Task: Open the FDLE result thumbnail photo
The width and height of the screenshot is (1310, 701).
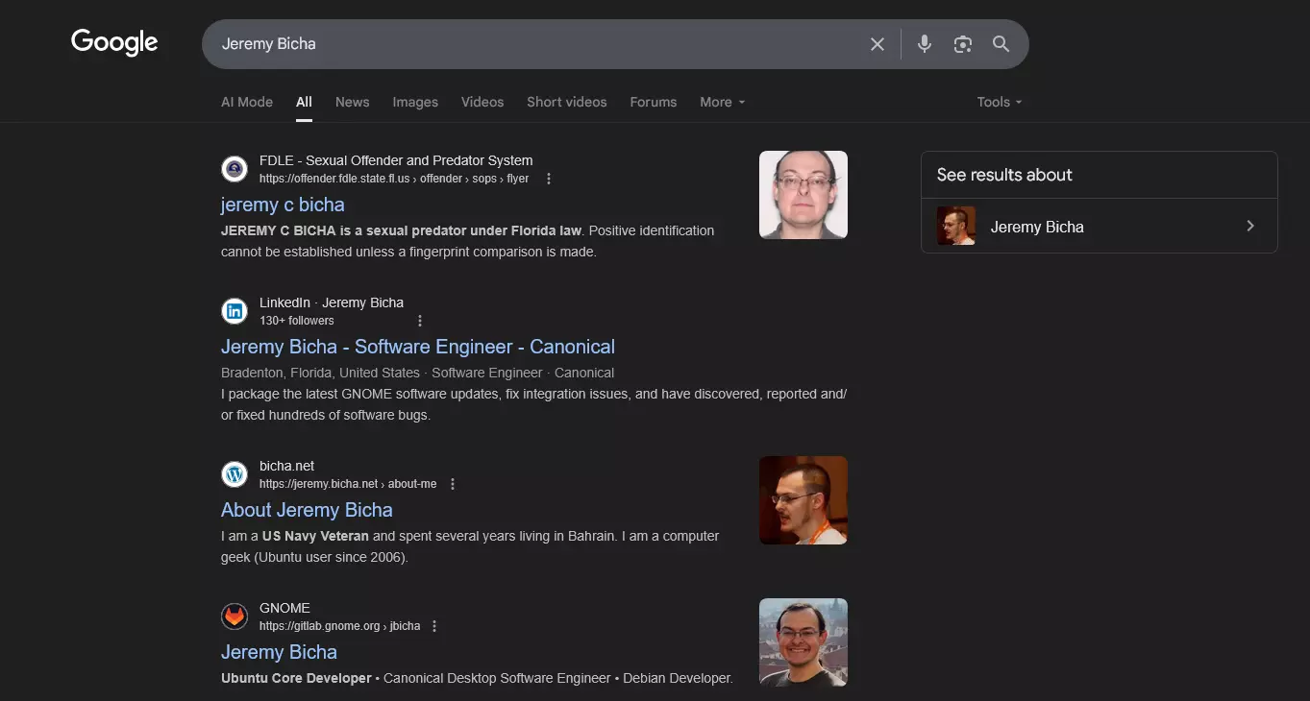Action: (x=803, y=195)
